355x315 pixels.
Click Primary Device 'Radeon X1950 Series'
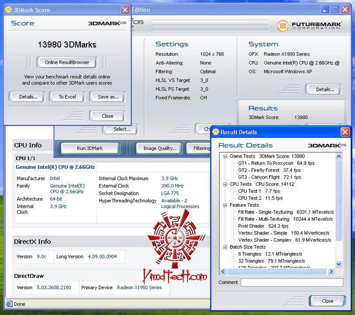139,288
